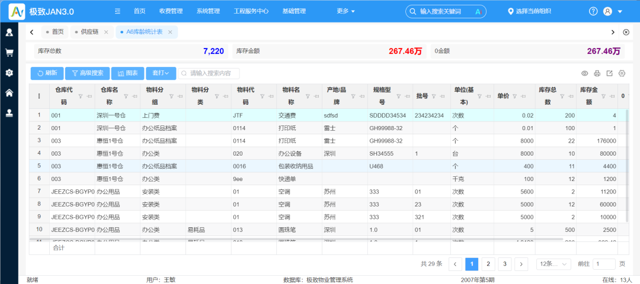
Task: Click filter icon in 库存总数 column header
Action: tap(562, 96)
